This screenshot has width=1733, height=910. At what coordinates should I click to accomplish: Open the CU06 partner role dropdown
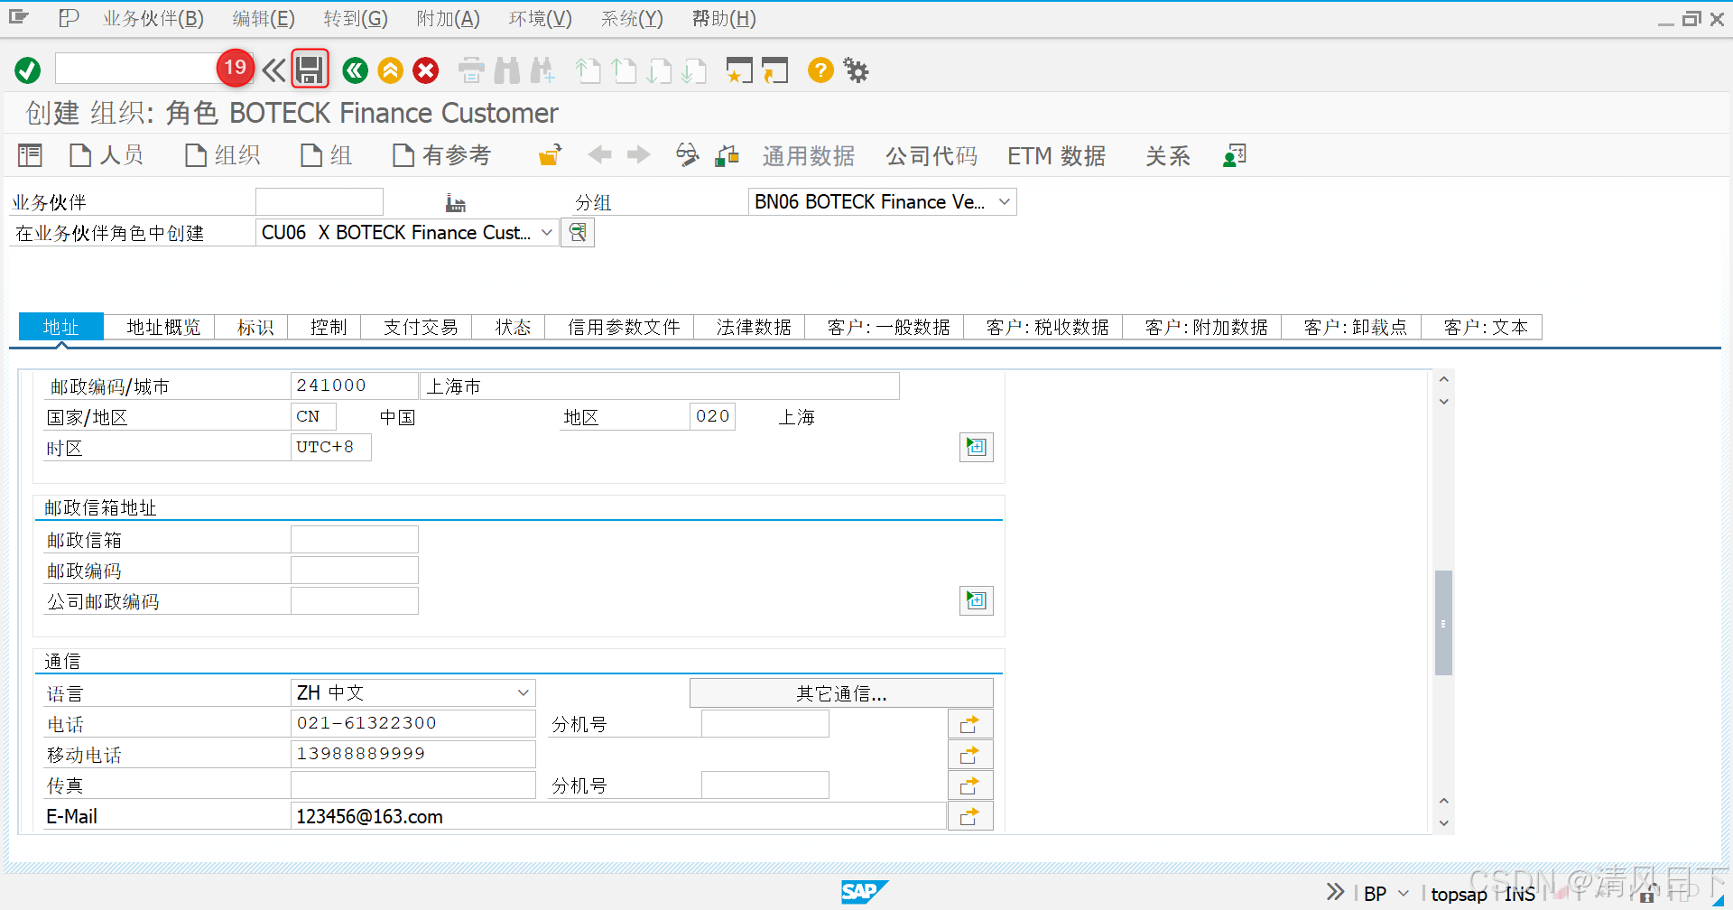[x=546, y=232]
